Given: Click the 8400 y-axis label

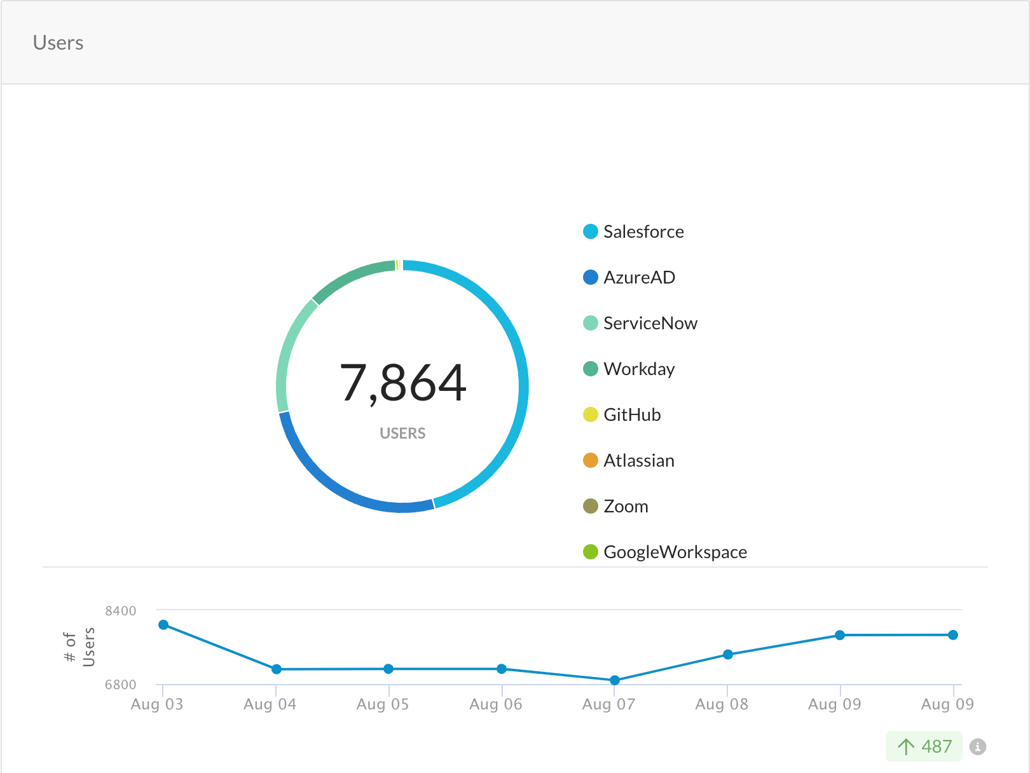Looking at the screenshot, I should (x=121, y=611).
